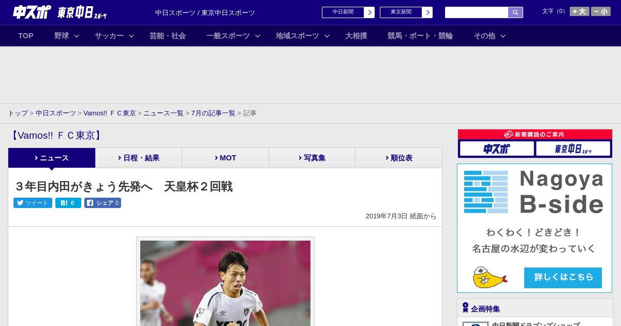The height and width of the screenshot is (326, 621).
Task: Open その他 navigation menu
Action: point(484,36)
